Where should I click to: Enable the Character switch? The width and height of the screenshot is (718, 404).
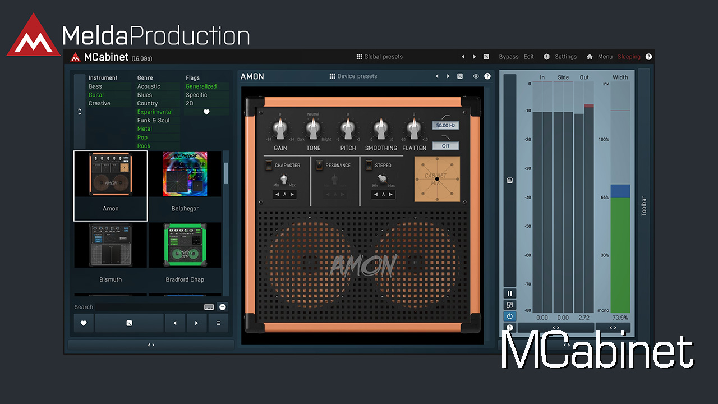click(269, 166)
